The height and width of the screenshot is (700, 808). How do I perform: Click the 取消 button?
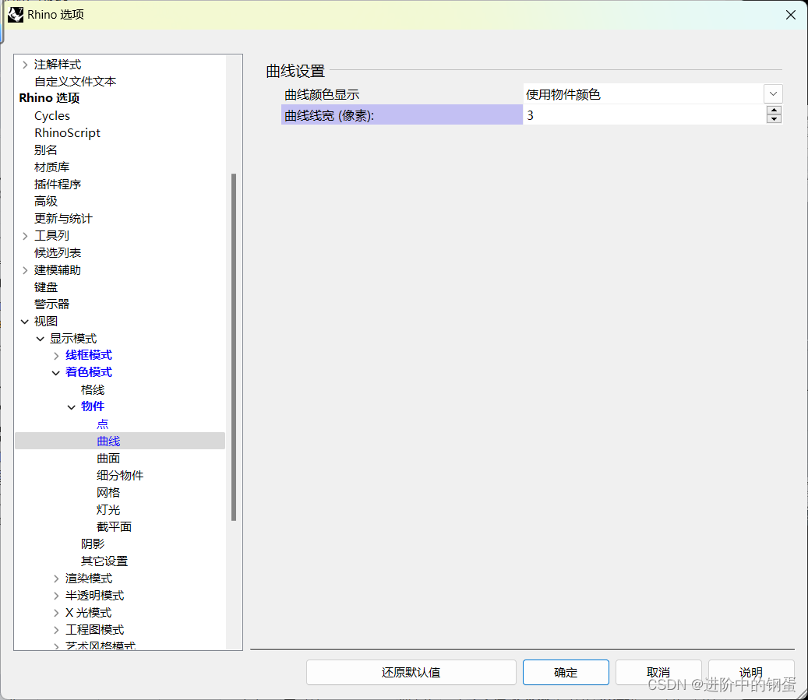(x=658, y=672)
